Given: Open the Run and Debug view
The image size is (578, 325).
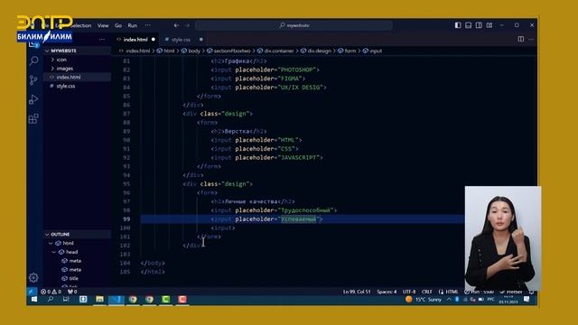Looking at the screenshot, I should (x=33, y=99).
